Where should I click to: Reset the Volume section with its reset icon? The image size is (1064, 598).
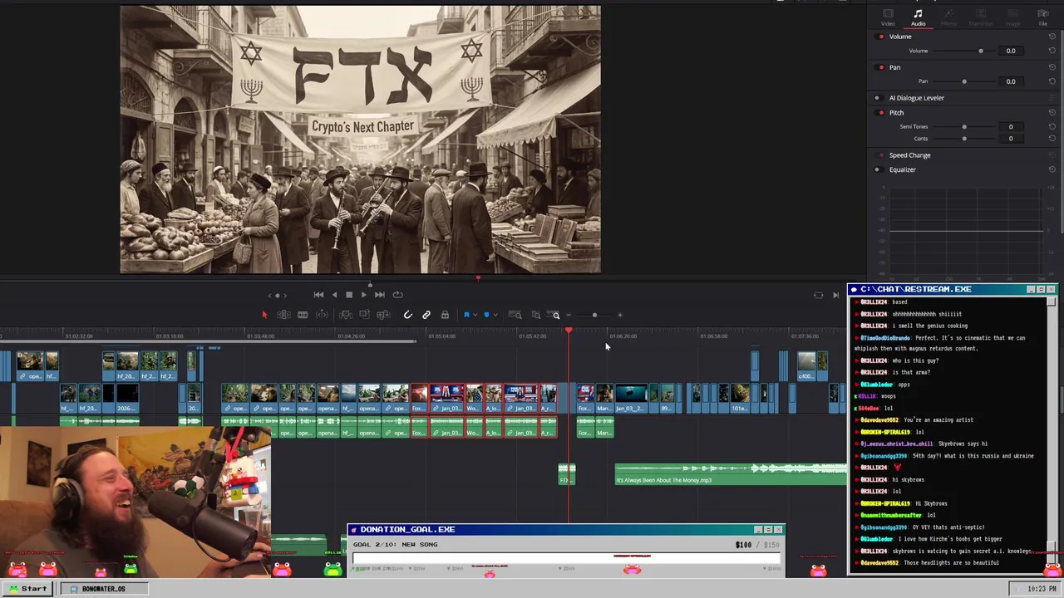coord(1052,37)
